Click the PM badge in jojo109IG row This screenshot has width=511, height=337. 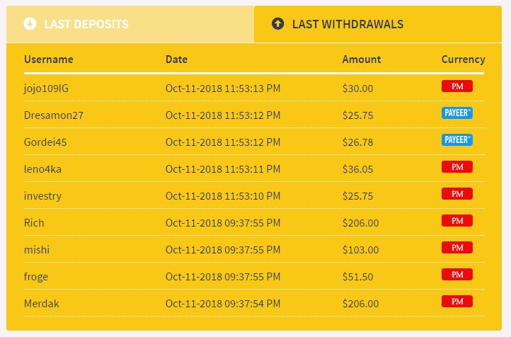[x=457, y=86]
